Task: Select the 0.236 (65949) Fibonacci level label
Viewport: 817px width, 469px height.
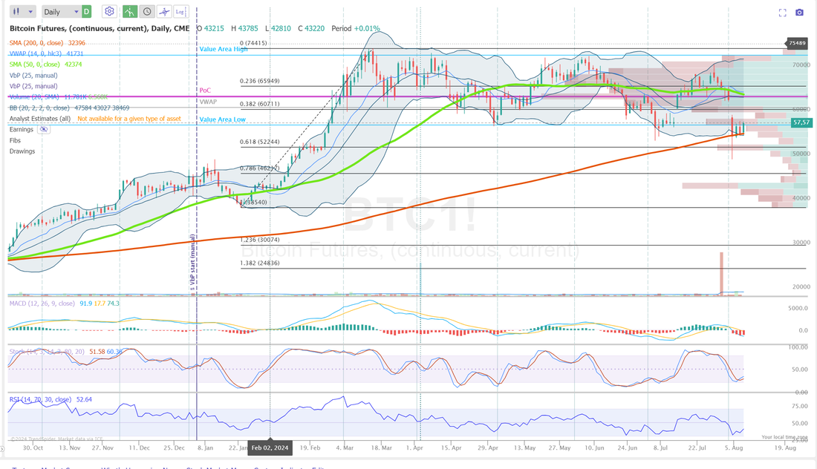Action: click(259, 81)
